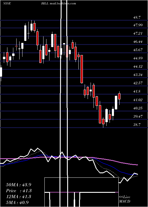The image size is (148, 207).
Task: Click the <<Live MACD label
Action: 125,199
